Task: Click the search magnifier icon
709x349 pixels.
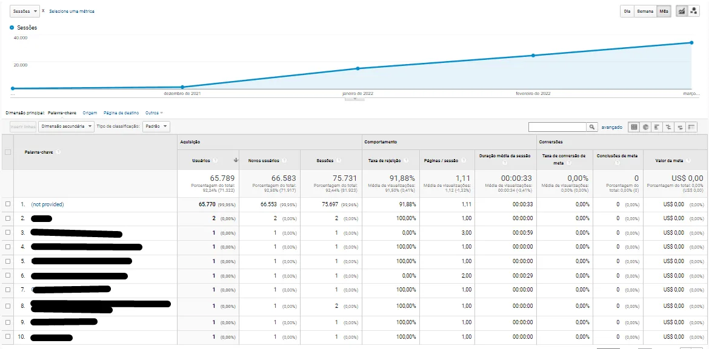Action: coord(592,126)
